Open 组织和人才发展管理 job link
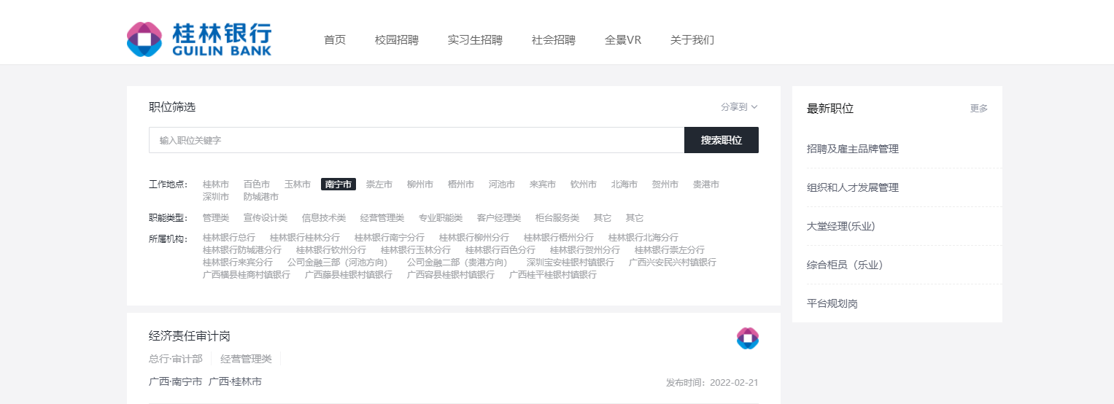This screenshot has height=404, width=1114. point(853,187)
